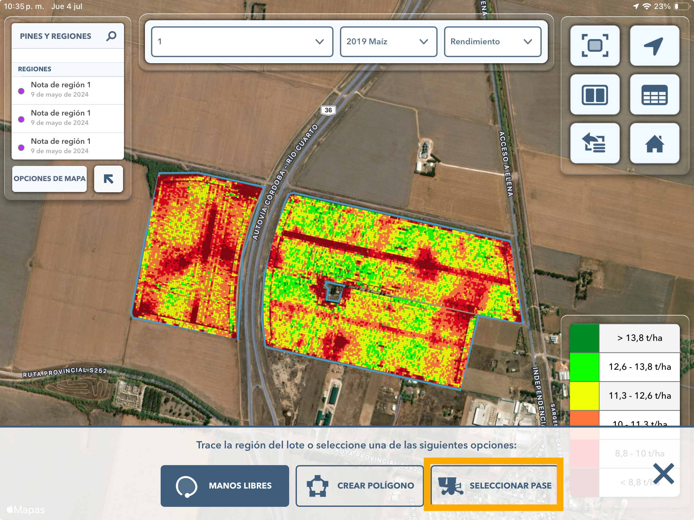
Task: Open the data table icon
Action: coord(654,94)
